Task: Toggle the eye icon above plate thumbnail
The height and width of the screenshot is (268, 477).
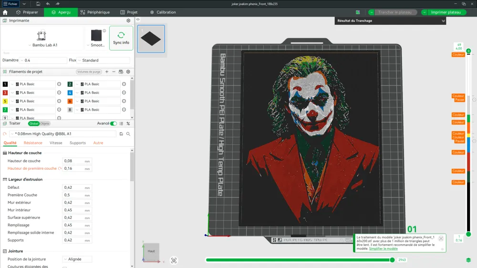Action: tap(138, 20)
